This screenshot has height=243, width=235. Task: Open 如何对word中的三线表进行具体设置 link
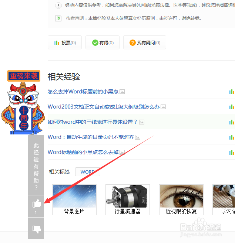tap(92, 122)
